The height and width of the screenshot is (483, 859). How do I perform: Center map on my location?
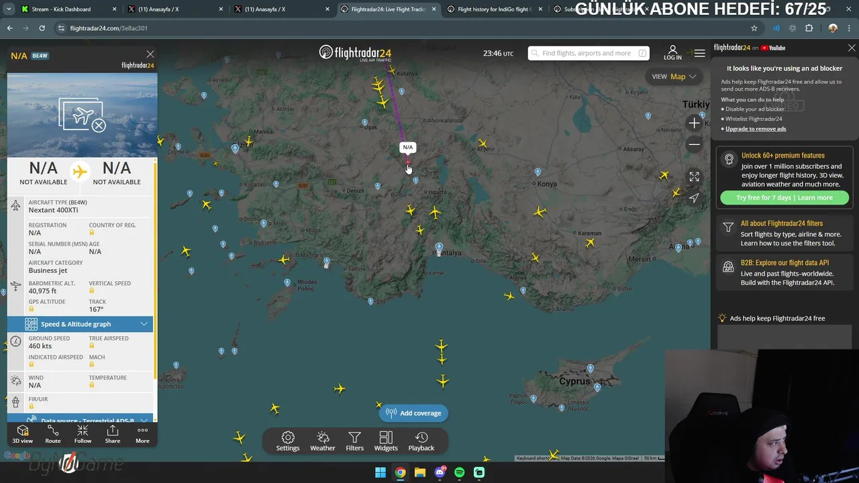click(x=695, y=198)
